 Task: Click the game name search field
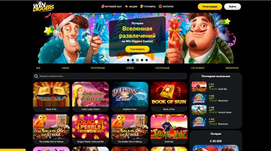click(110, 76)
